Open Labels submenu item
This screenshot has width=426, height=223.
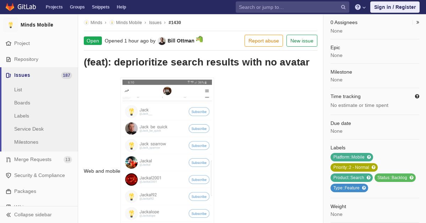pos(22,116)
